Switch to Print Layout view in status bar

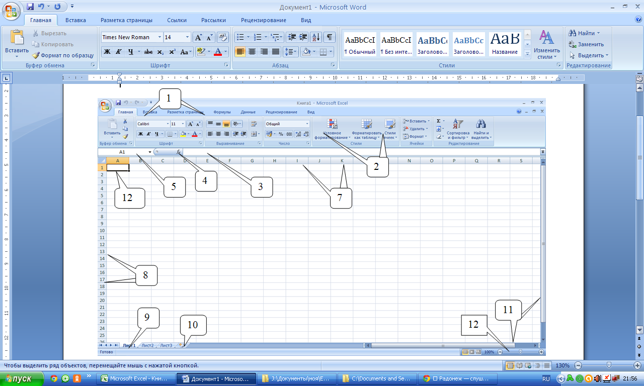tap(510, 365)
